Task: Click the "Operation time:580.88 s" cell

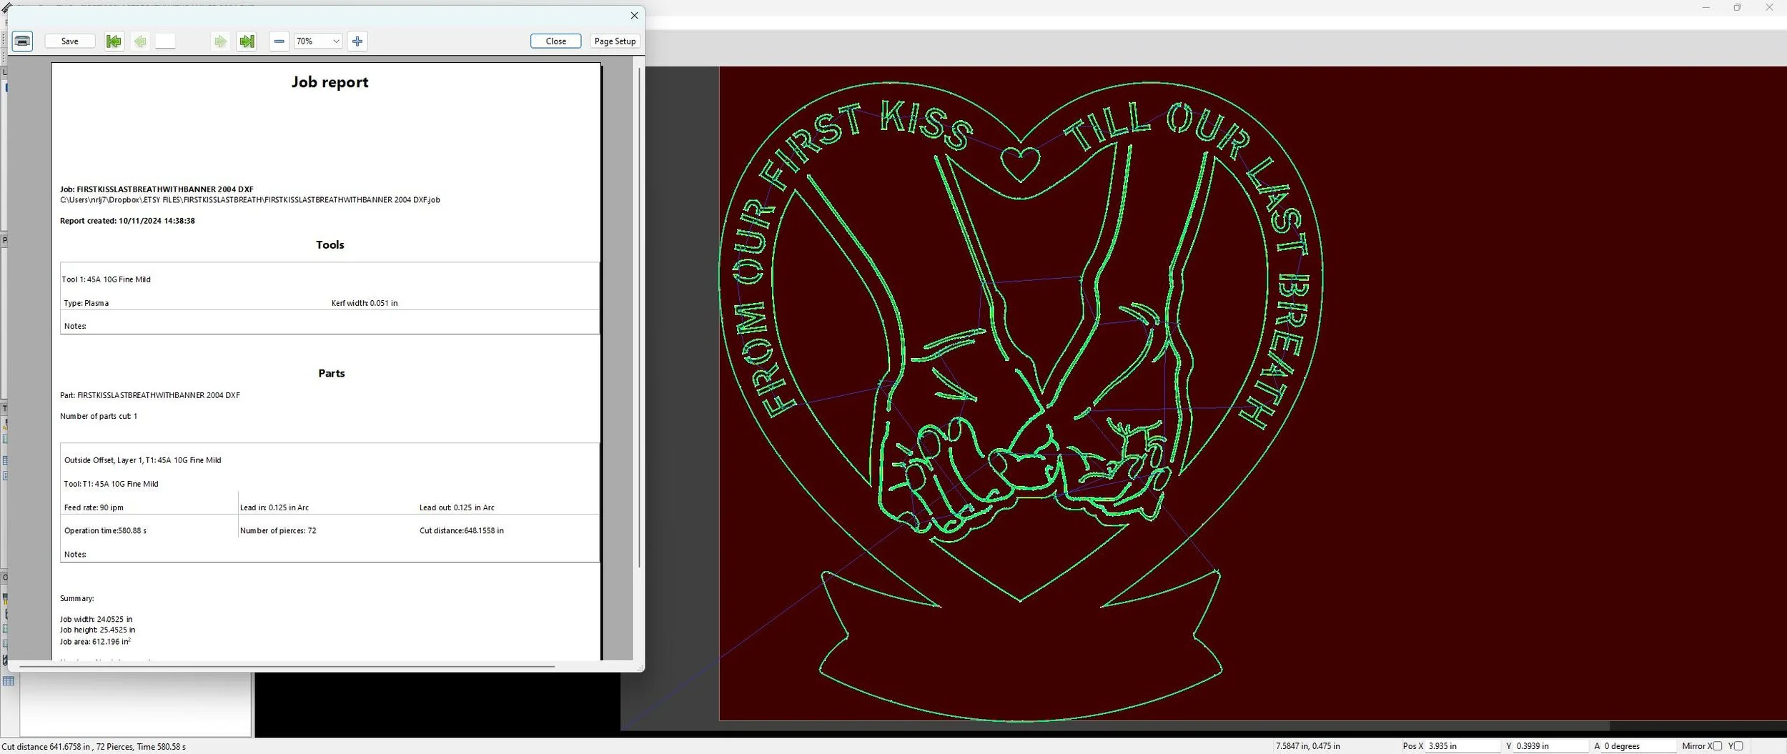Action: pos(105,531)
